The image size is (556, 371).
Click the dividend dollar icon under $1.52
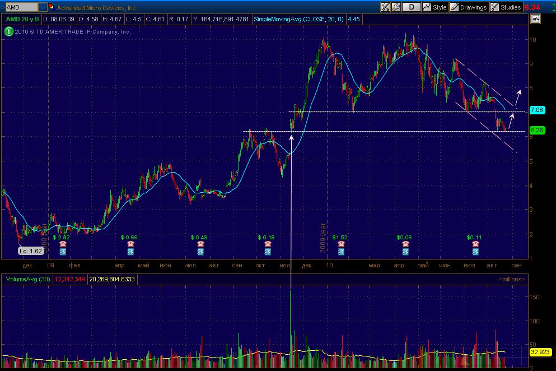[x=341, y=252]
